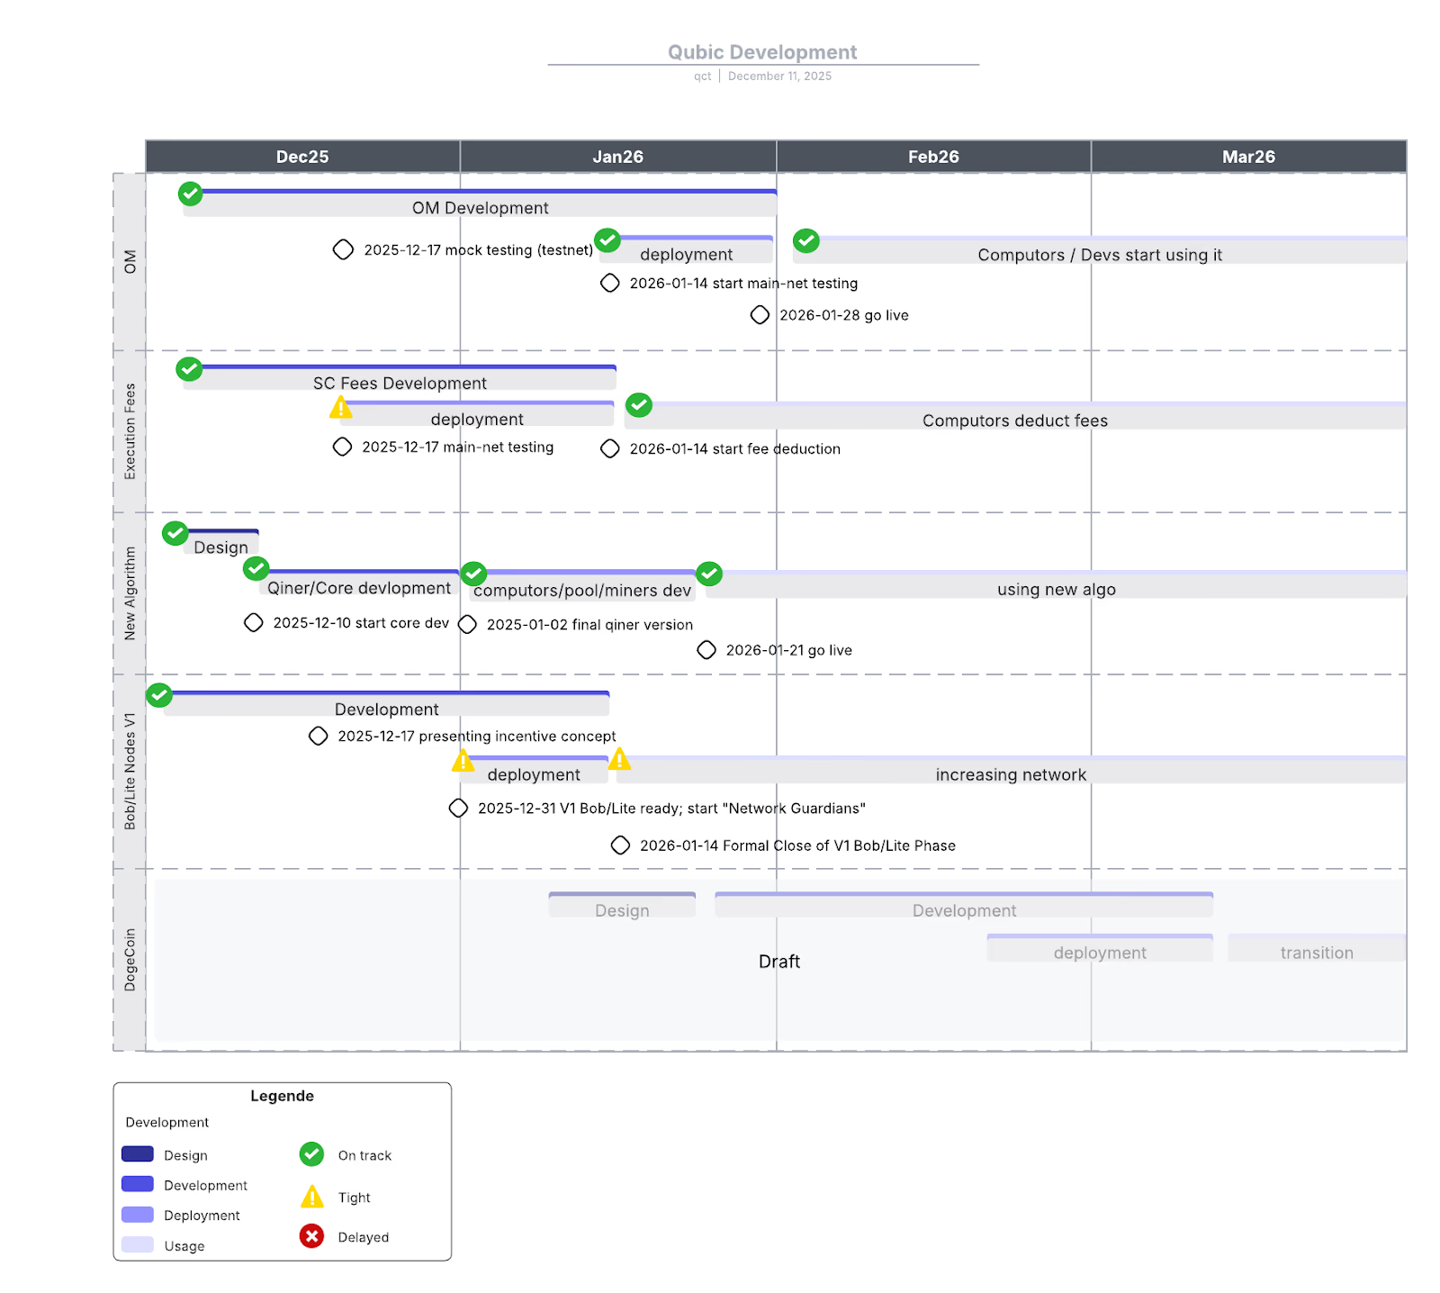Image resolution: width=1440 pixels, height=1293 pixels.
Task: Click the green check on Design bar
Action: (x=175, y=533)
